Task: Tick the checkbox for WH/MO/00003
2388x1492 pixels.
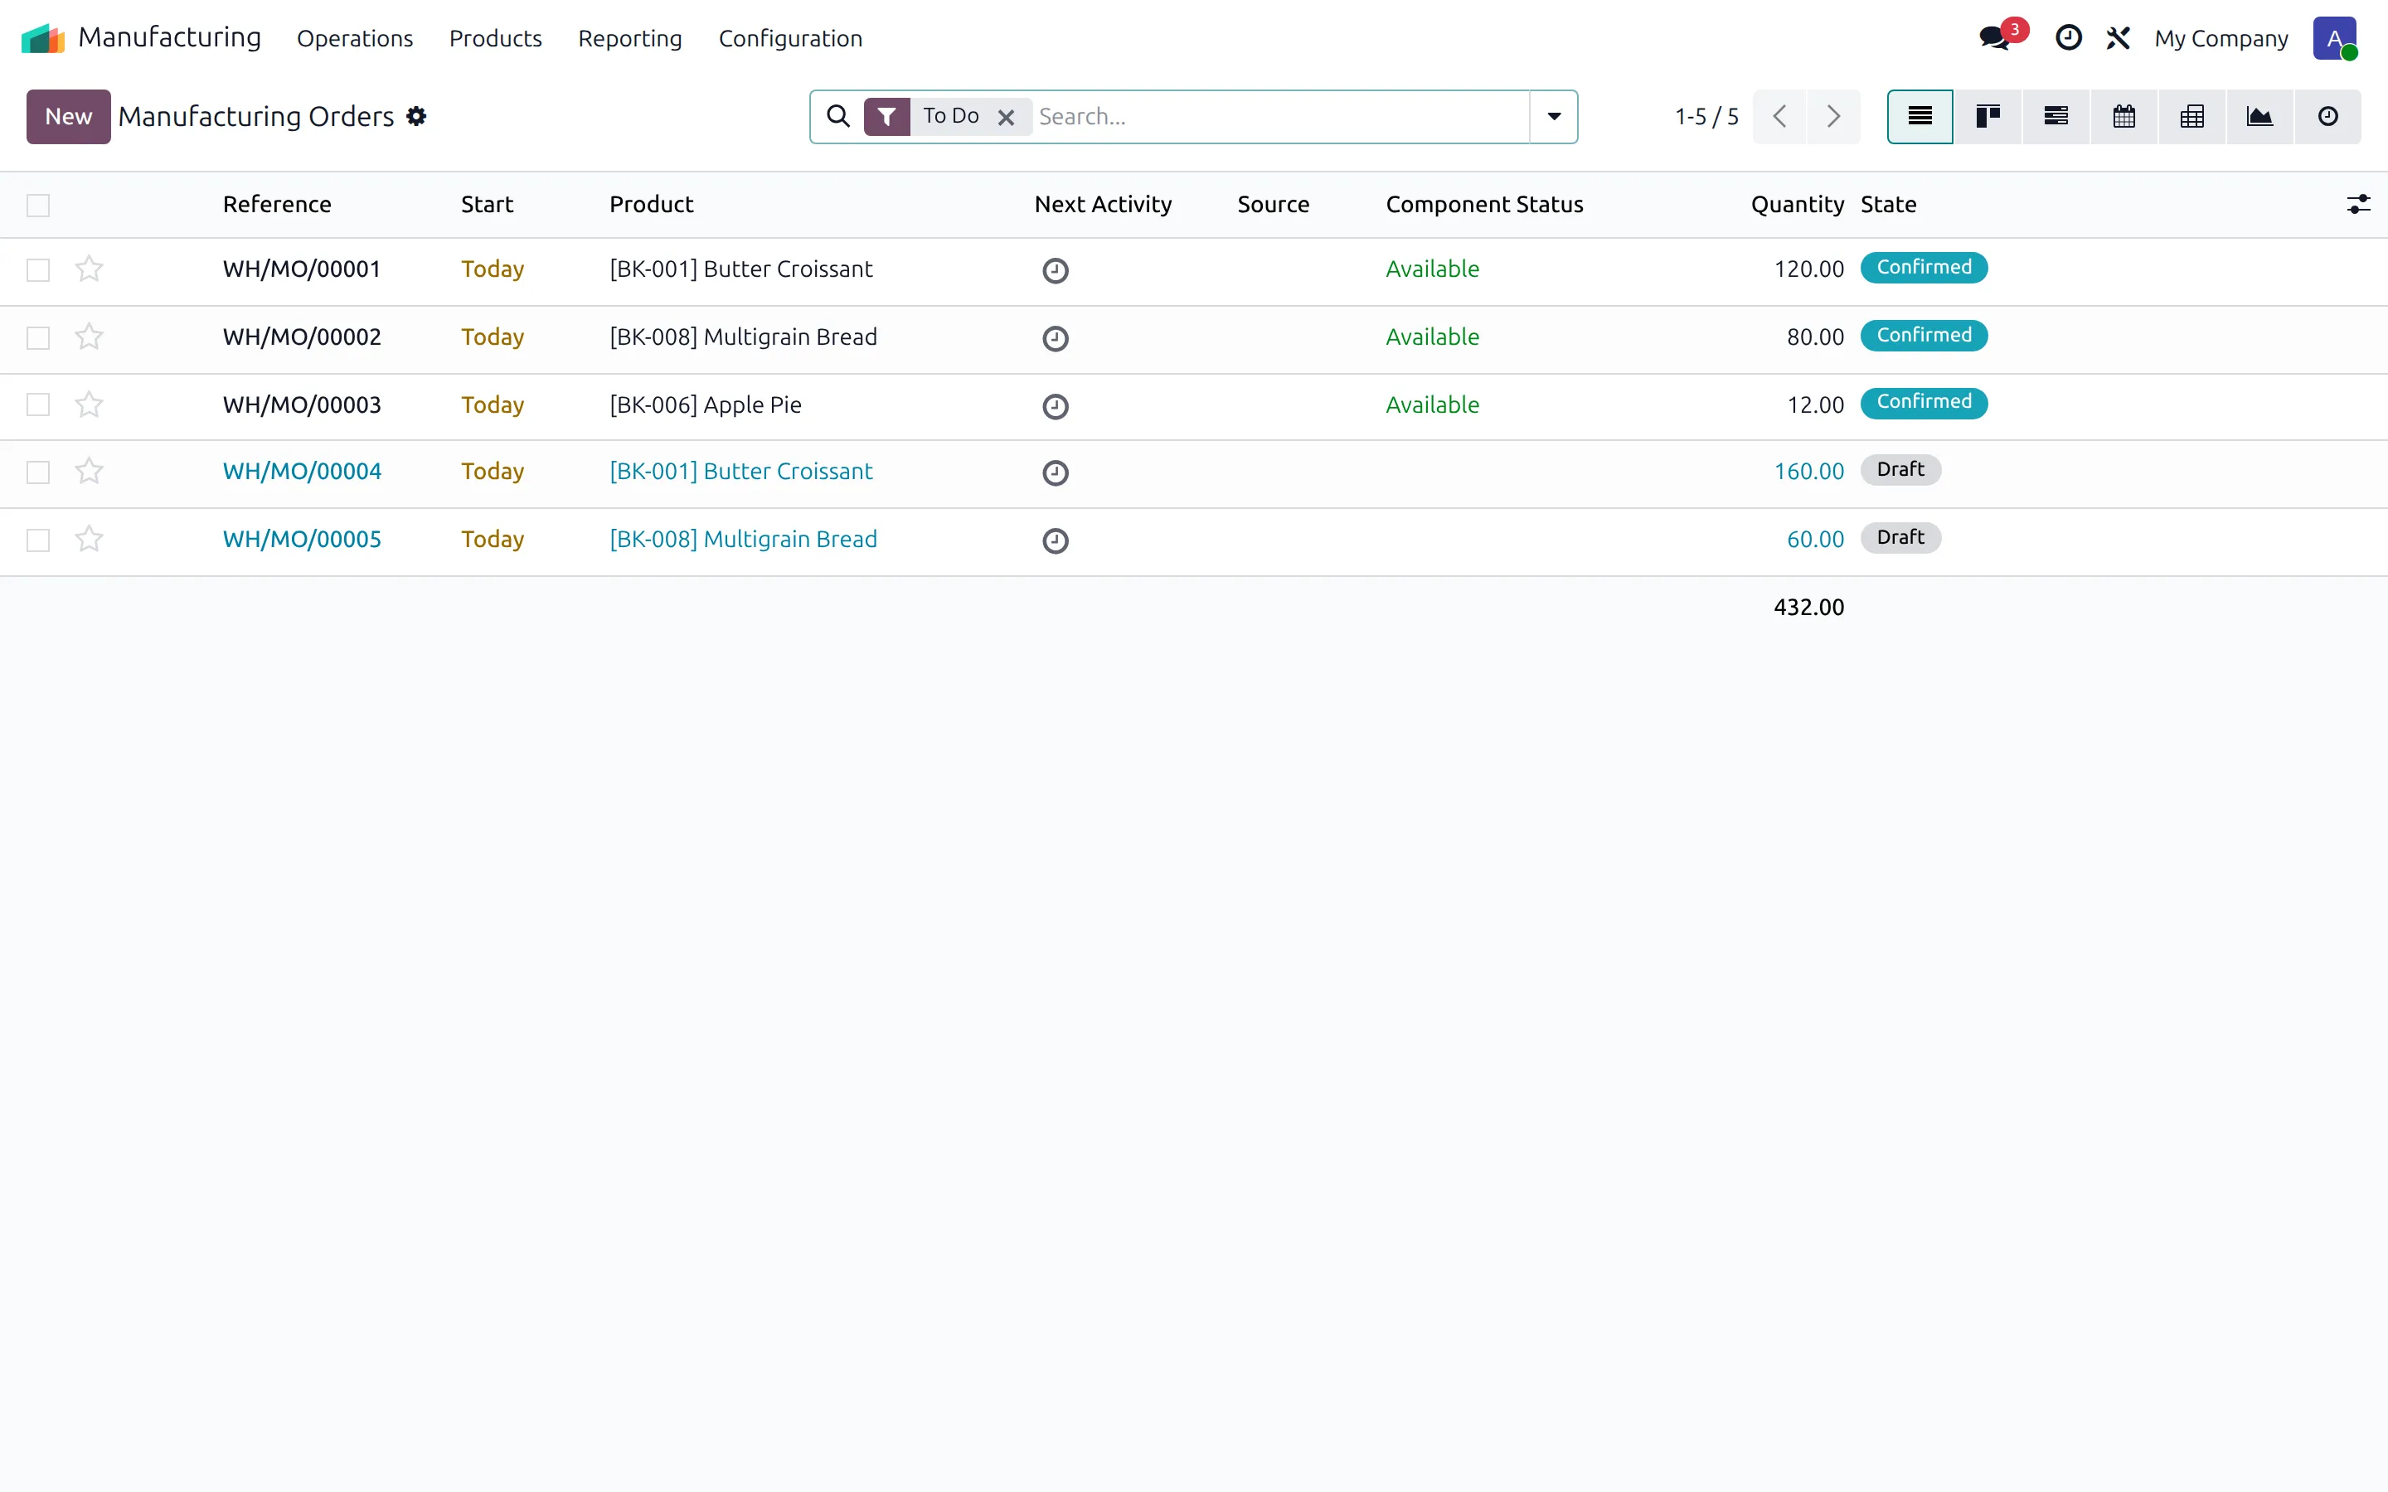Action: (38, 404)
